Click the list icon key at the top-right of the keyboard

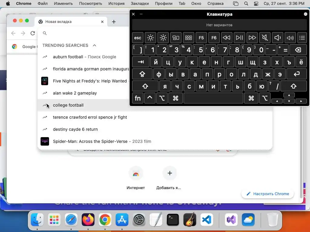click(302, 37)
